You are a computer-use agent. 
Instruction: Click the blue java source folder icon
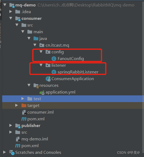point(36,39)
